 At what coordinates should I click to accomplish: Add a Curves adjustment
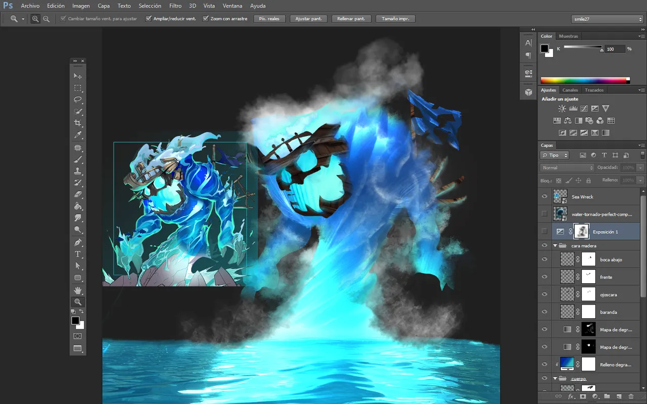click(x=584, y=108)
